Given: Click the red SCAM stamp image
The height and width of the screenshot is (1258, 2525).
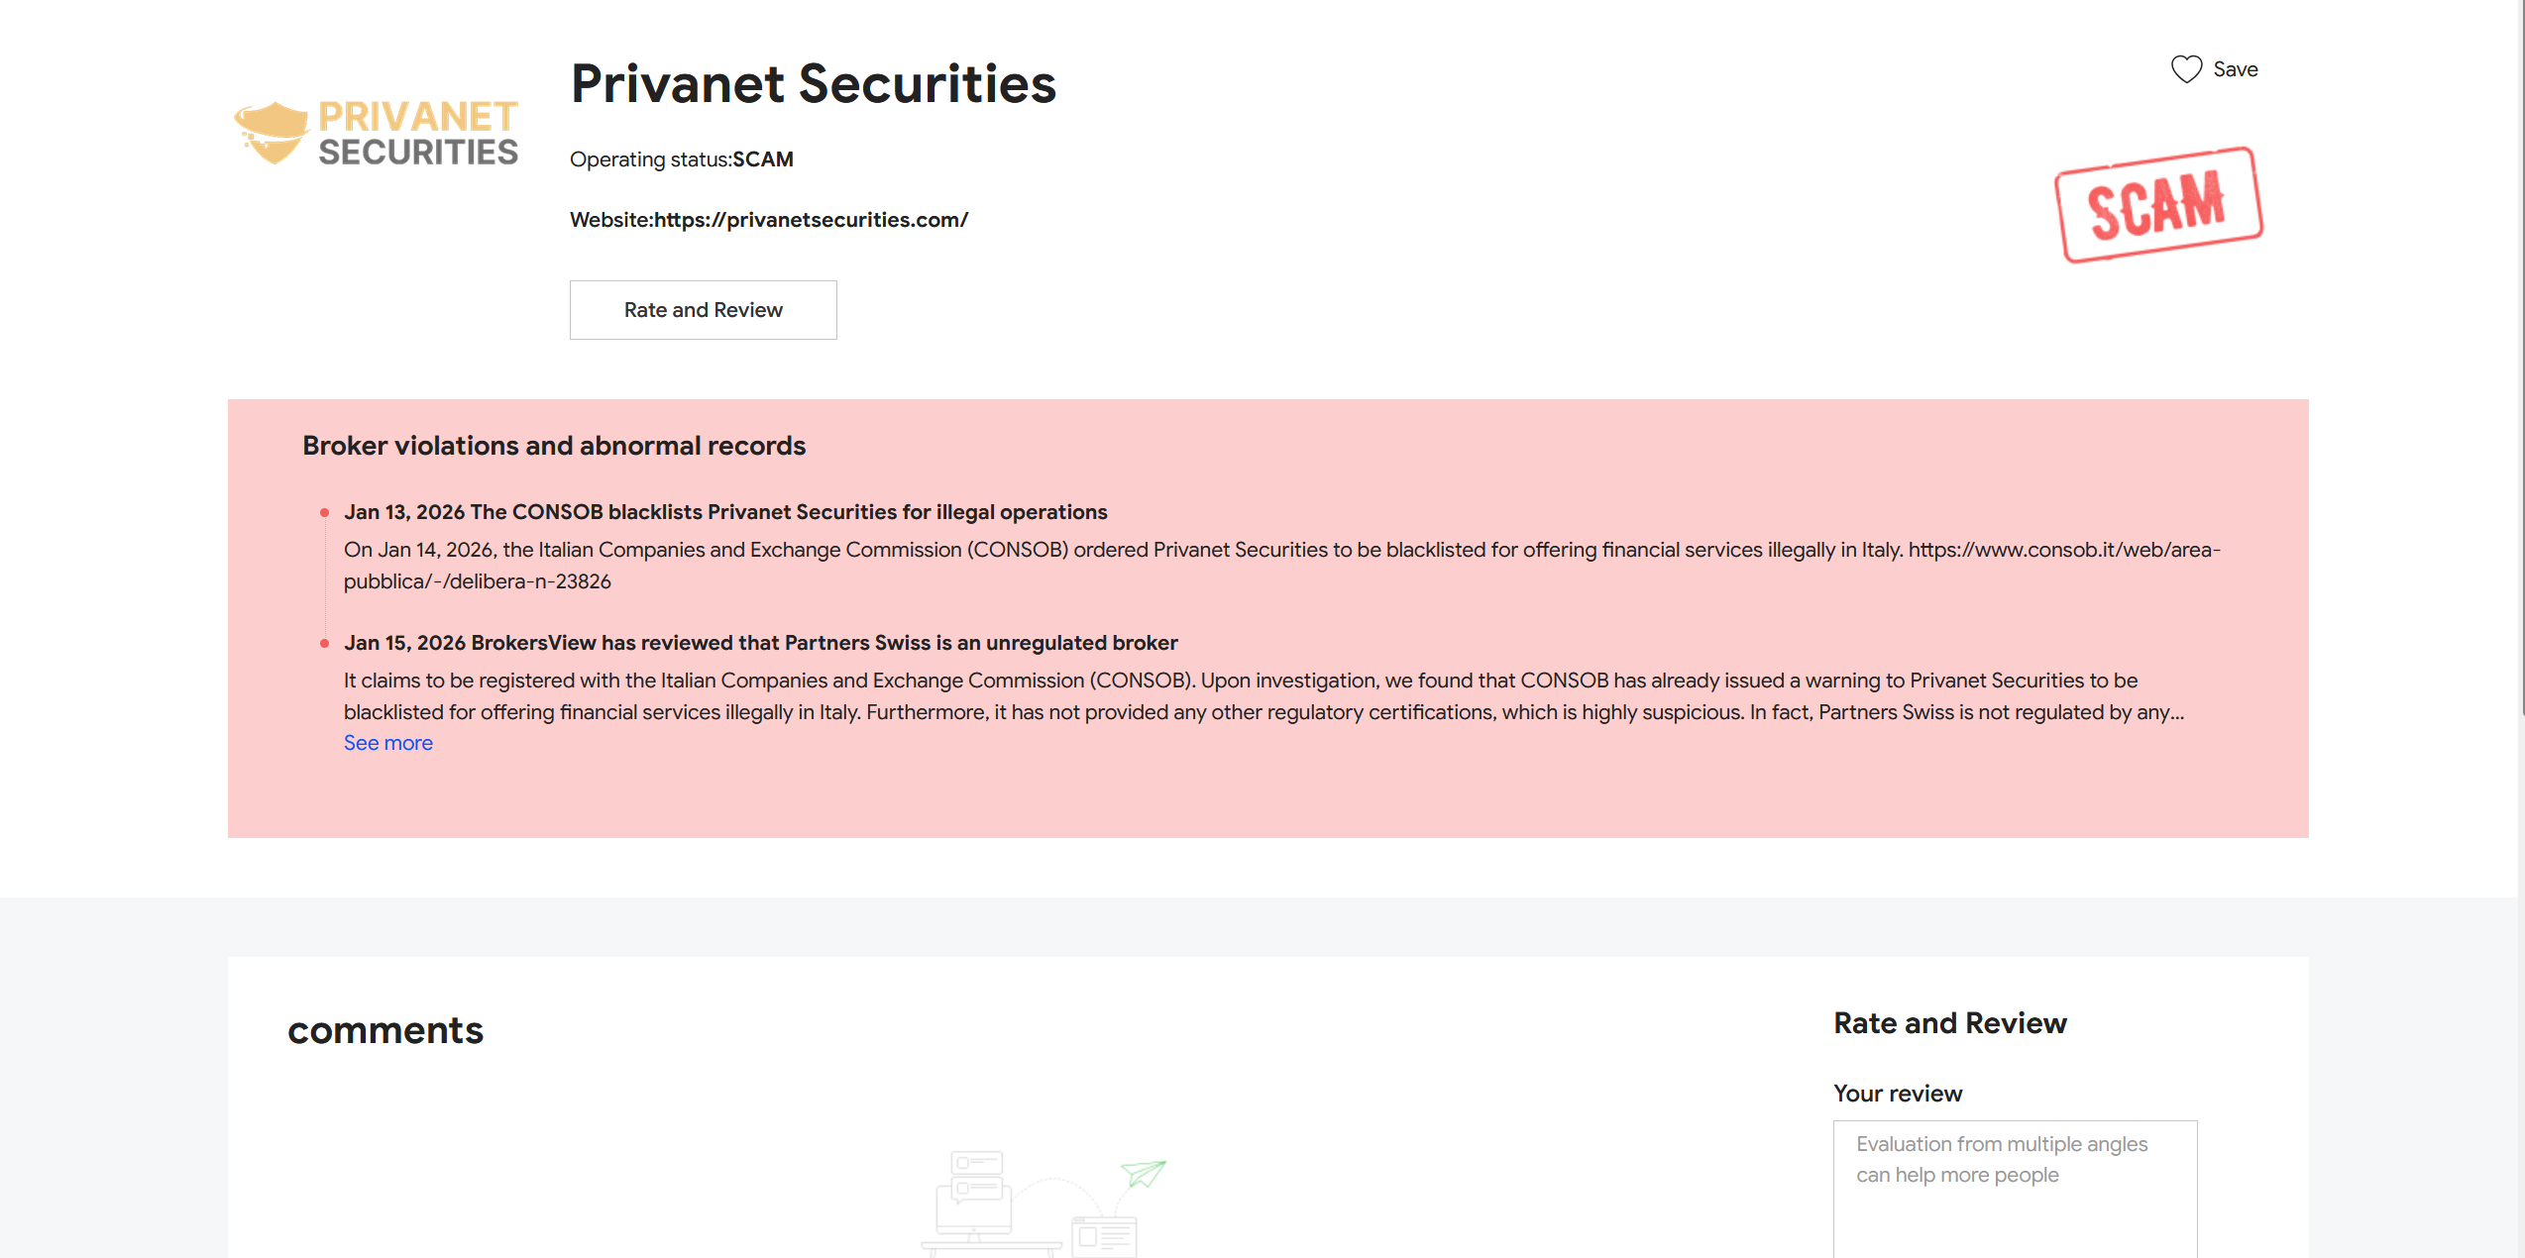Looking at the screenshot, I should 2158,204.
